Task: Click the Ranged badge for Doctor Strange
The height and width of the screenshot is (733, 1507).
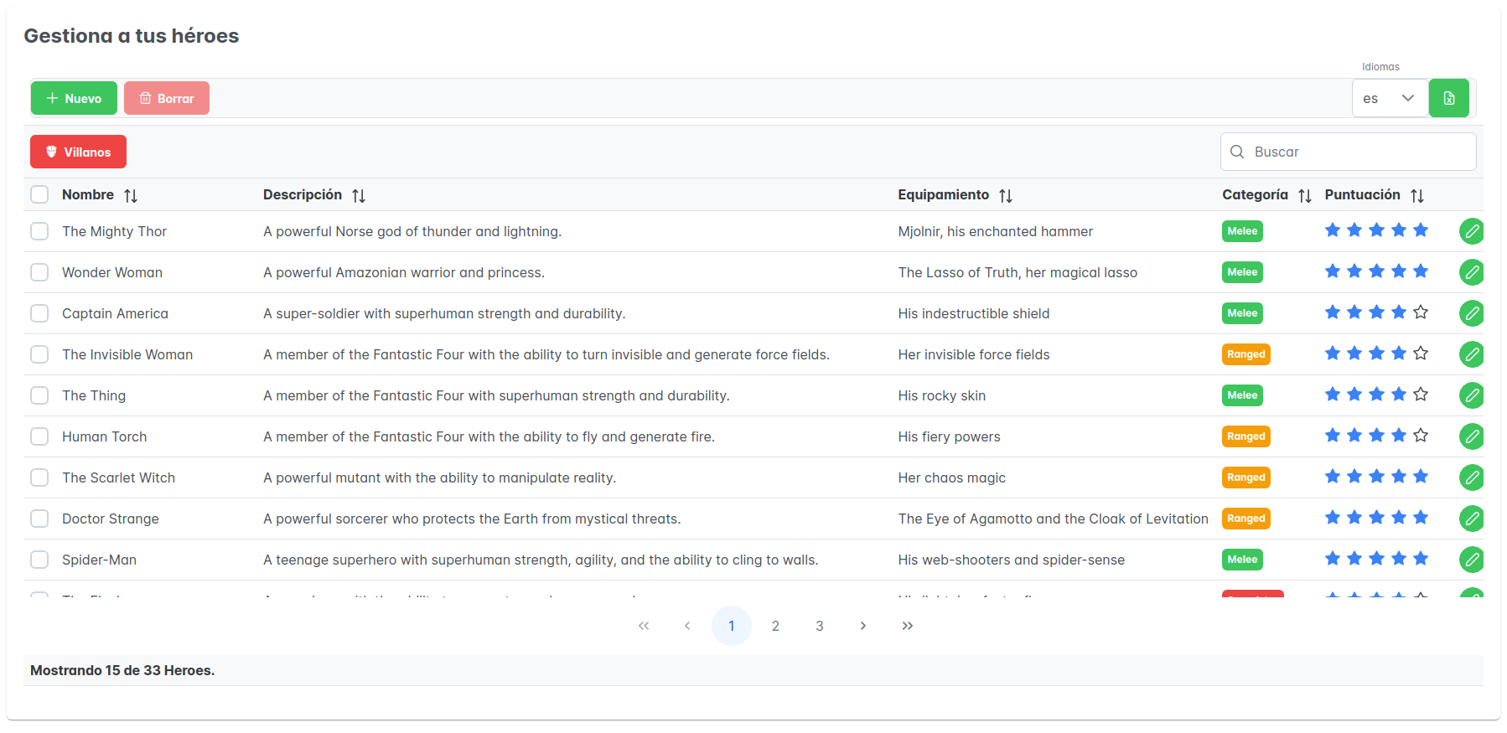Action: point(1246,519)
